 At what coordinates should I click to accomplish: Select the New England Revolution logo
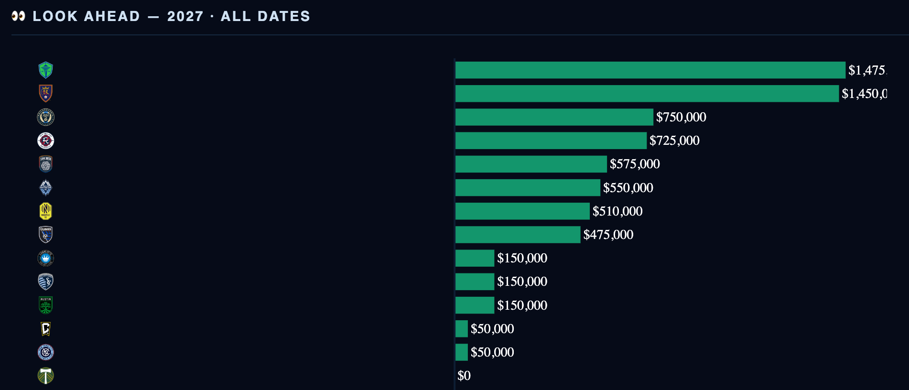pyautogui.click(x=45, y=141)
